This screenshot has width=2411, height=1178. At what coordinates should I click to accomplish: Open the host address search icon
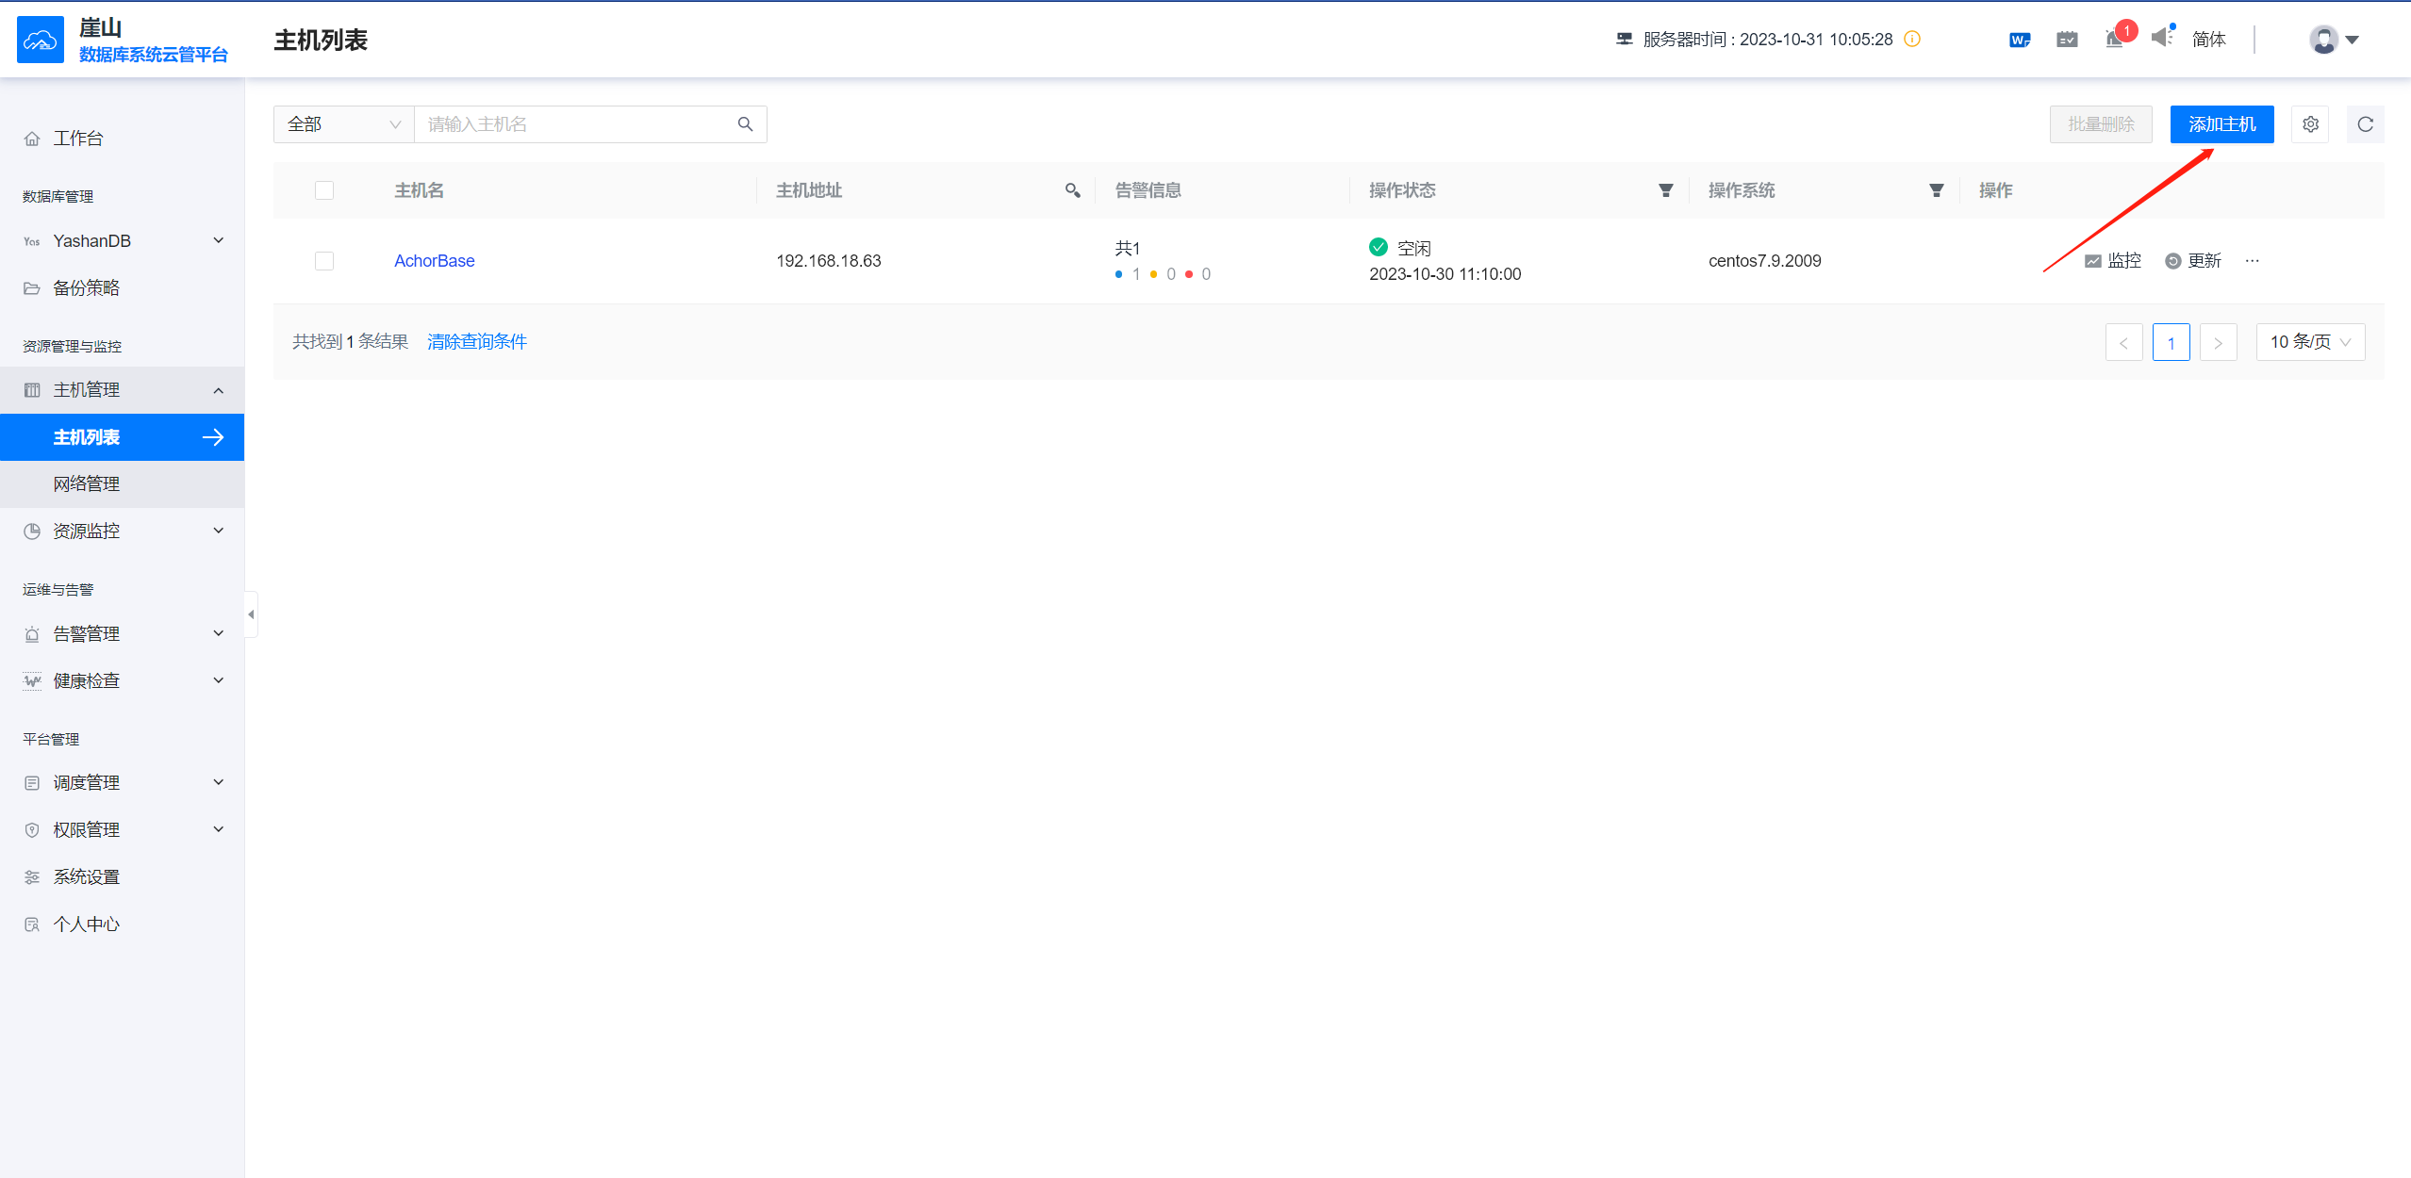click(1072, 190)
